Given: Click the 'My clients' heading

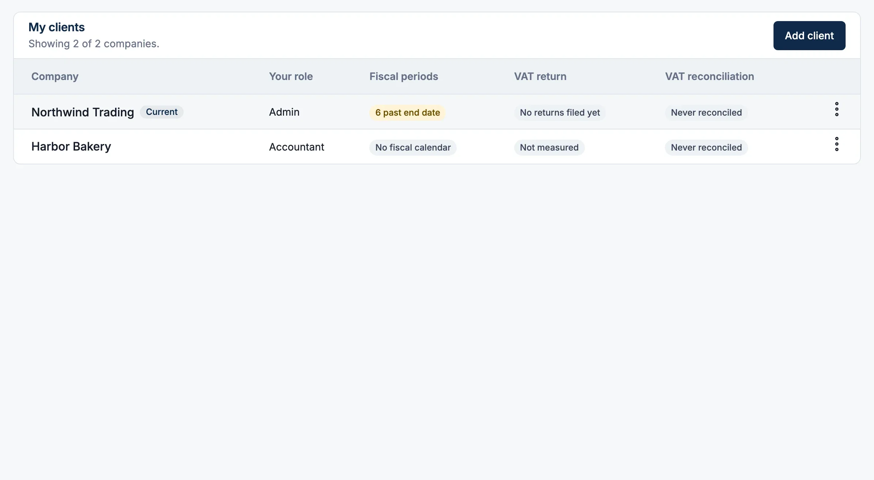Looking at the screenshot, I should [x=56, y=27].
